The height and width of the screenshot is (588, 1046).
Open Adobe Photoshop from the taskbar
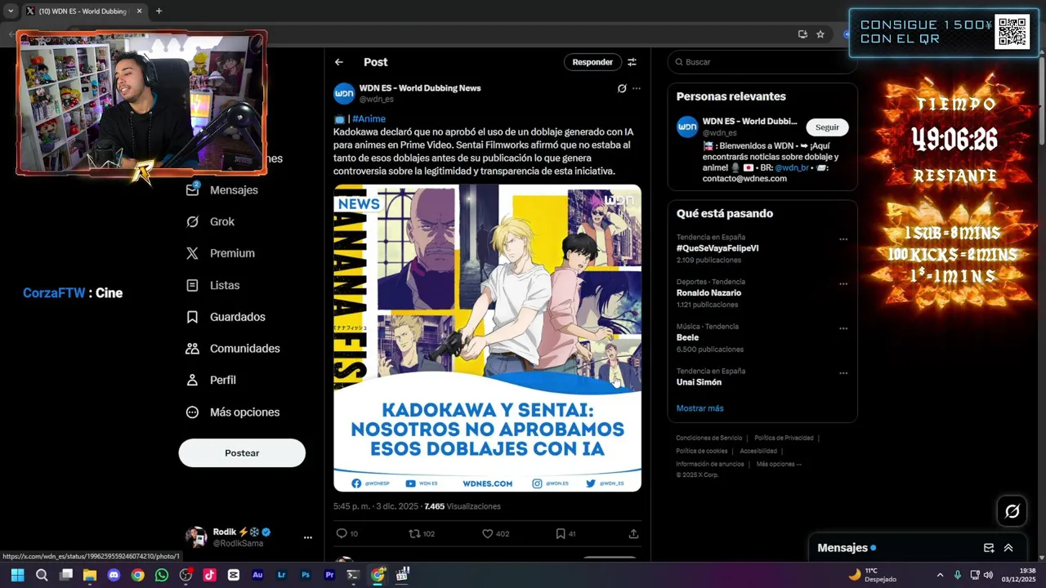click(306, 575)
